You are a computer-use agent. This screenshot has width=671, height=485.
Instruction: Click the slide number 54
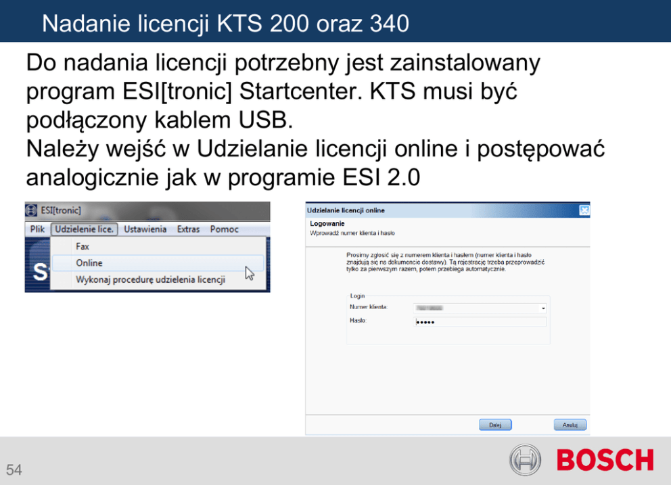(x=14, y=469)
